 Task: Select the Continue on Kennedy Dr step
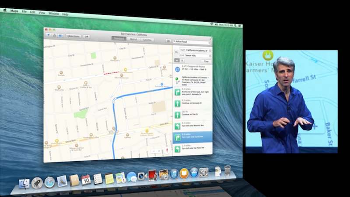(192, 103)
